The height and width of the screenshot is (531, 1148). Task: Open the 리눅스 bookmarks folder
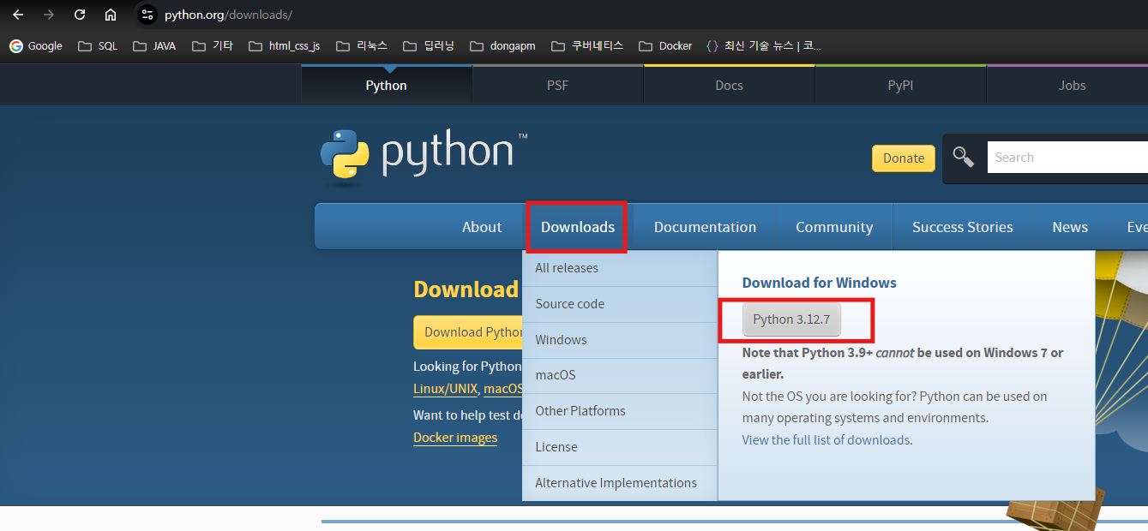coord(362,46)
